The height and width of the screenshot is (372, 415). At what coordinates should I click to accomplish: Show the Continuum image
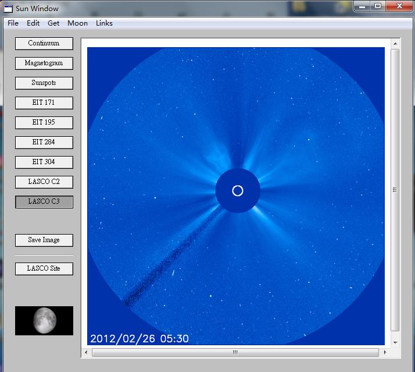tap(44, 44)
